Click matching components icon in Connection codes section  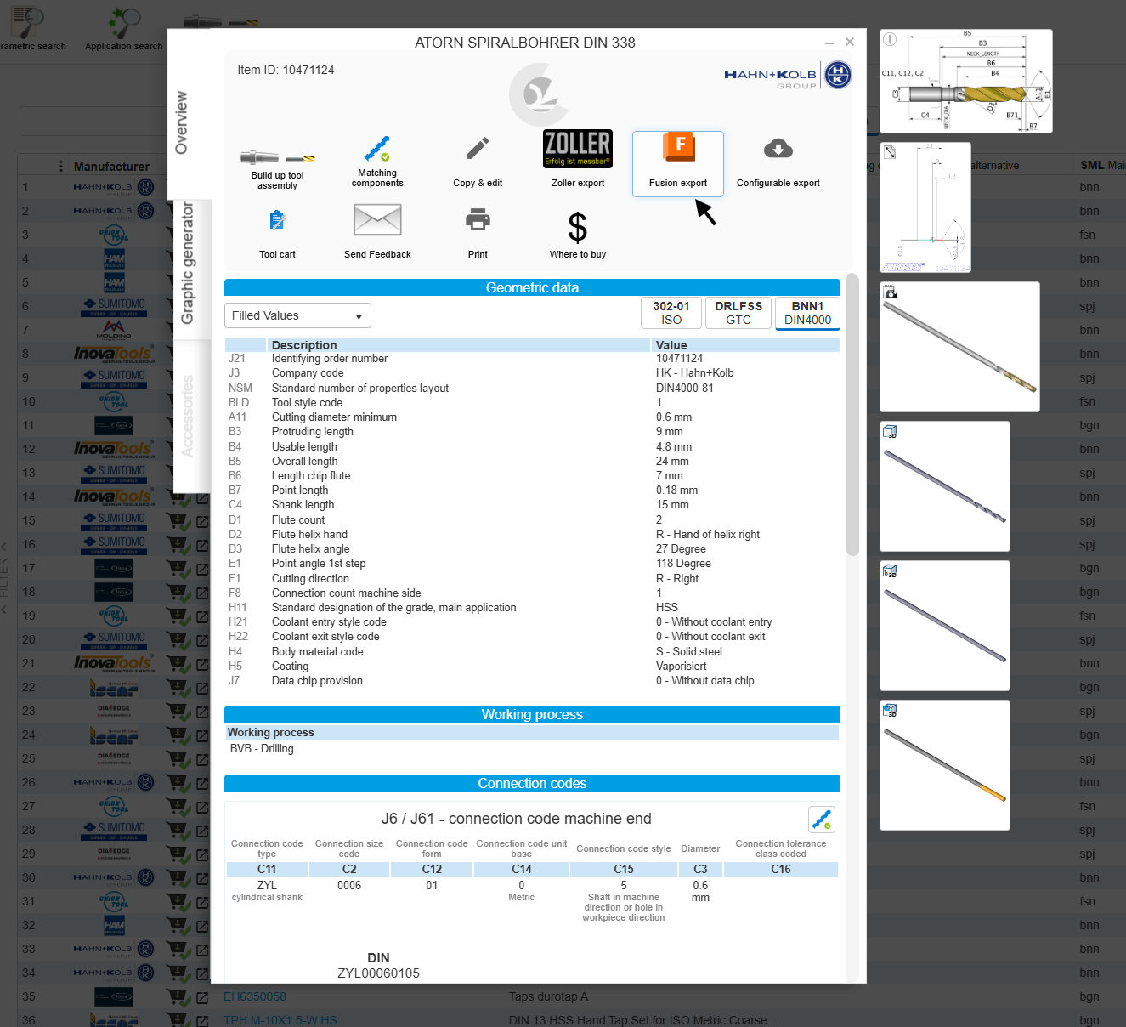822,820
